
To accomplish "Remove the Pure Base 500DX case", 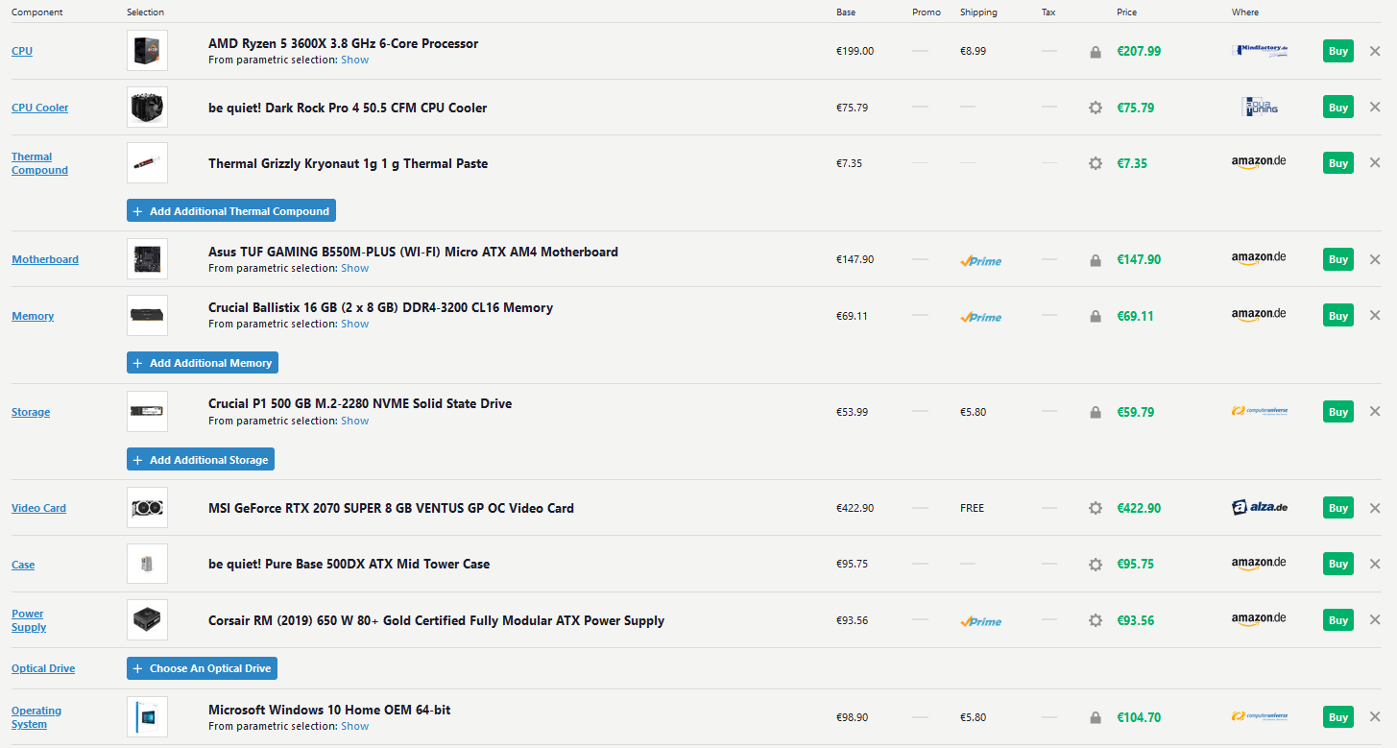I will (1375, 564).
